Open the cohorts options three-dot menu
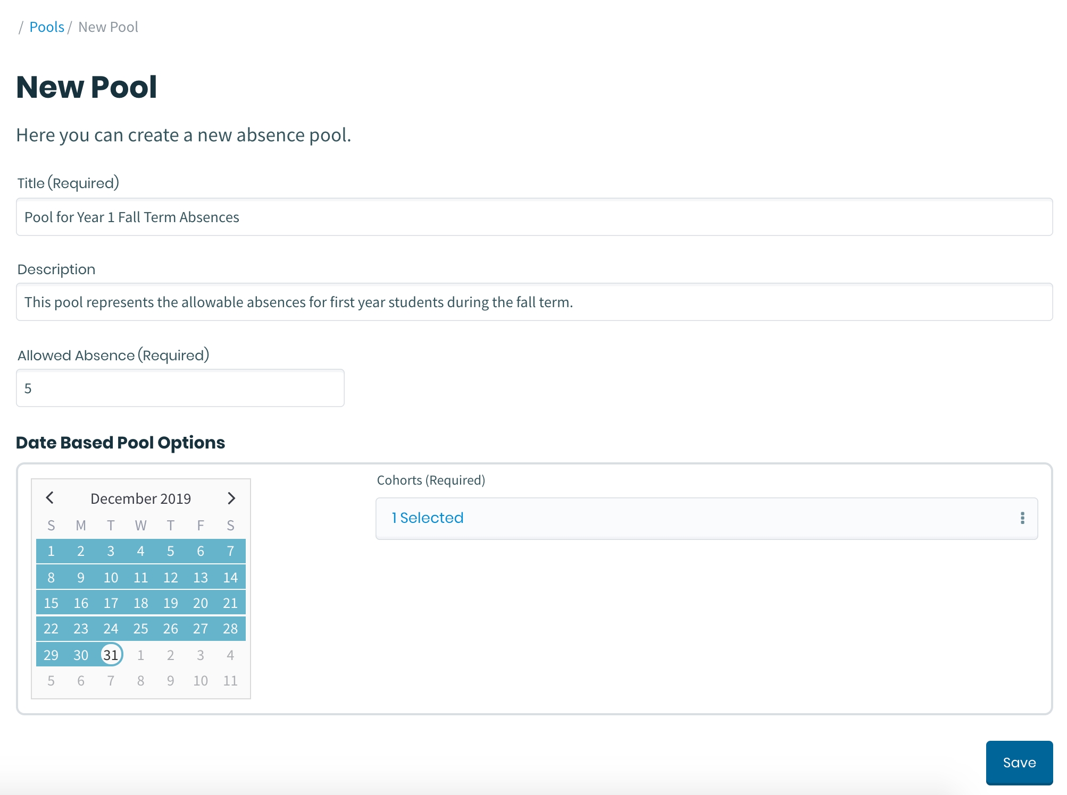Viewport: 1067px width, 795px height. [1022, 518]
